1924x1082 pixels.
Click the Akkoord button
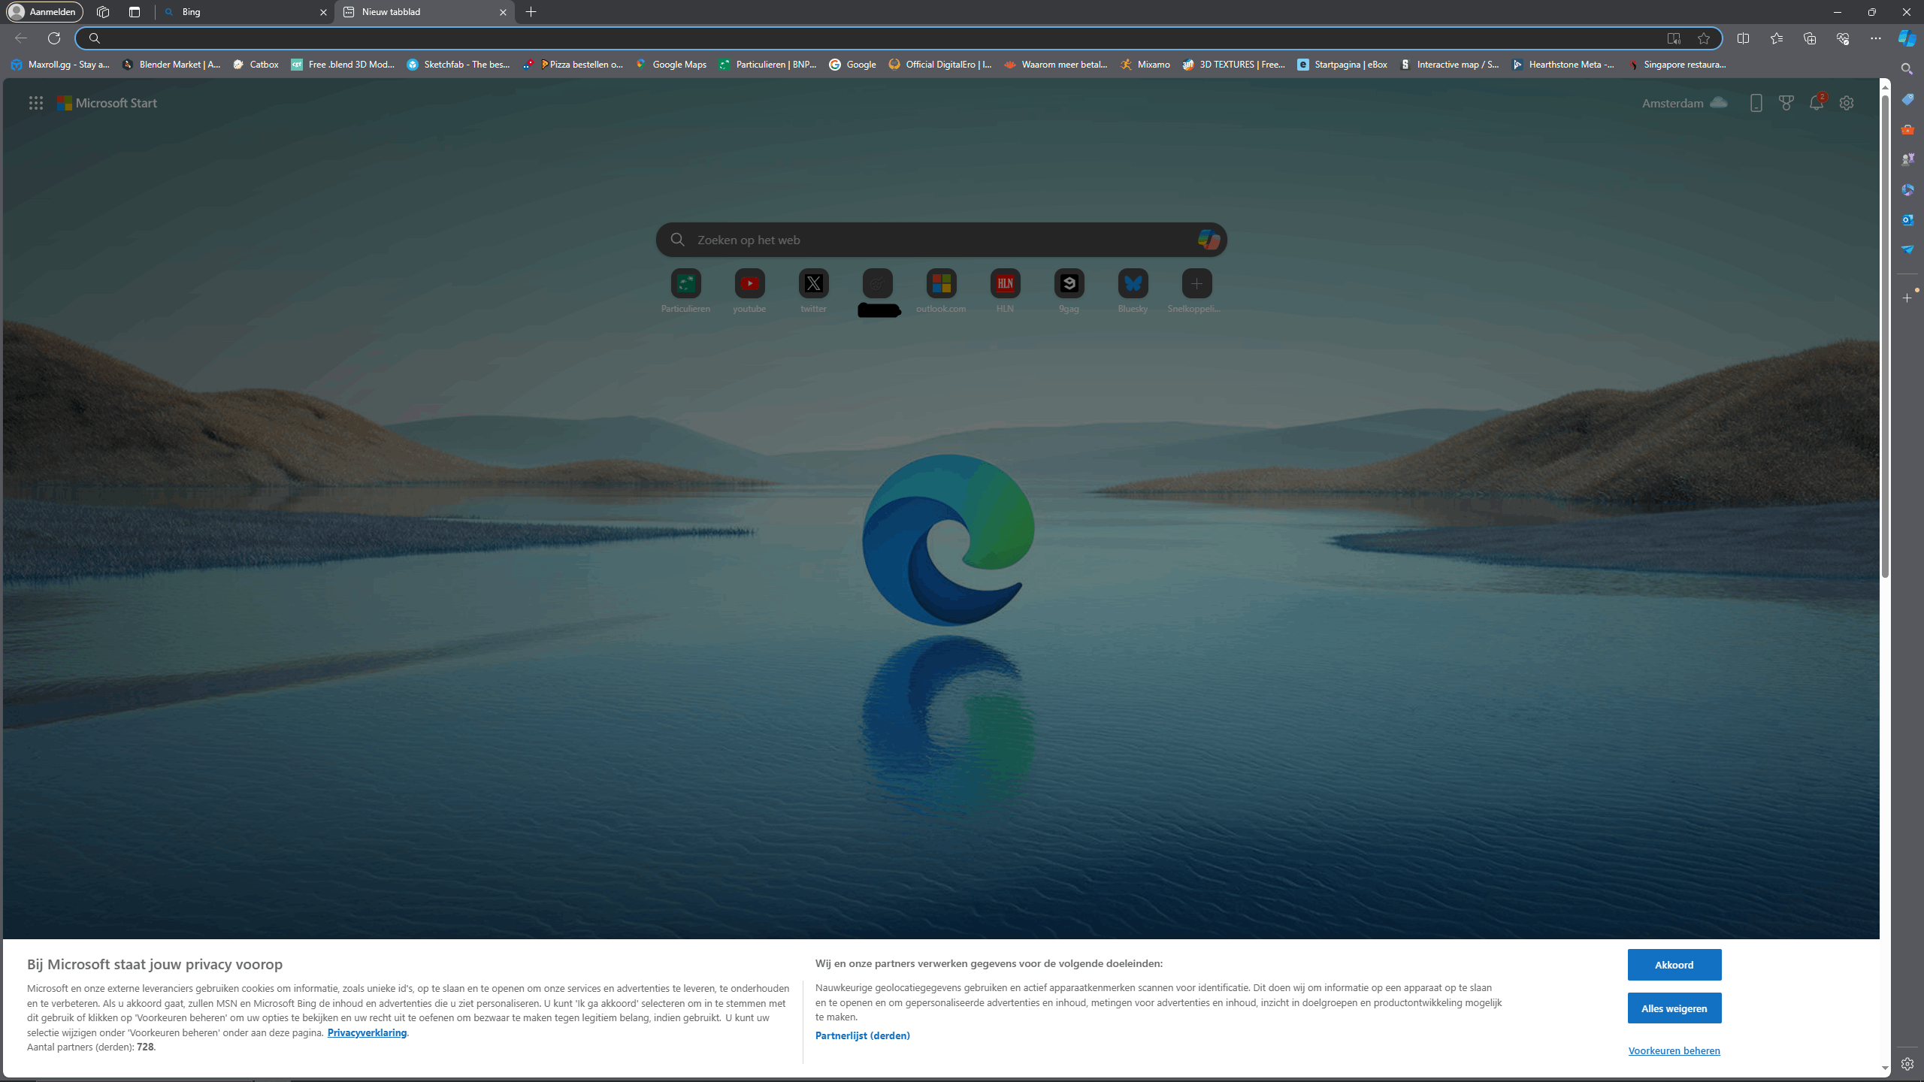1674,965
